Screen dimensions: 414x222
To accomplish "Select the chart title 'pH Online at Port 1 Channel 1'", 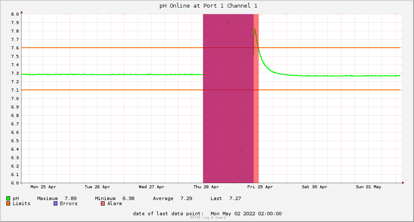I will (x=208, y=6).
